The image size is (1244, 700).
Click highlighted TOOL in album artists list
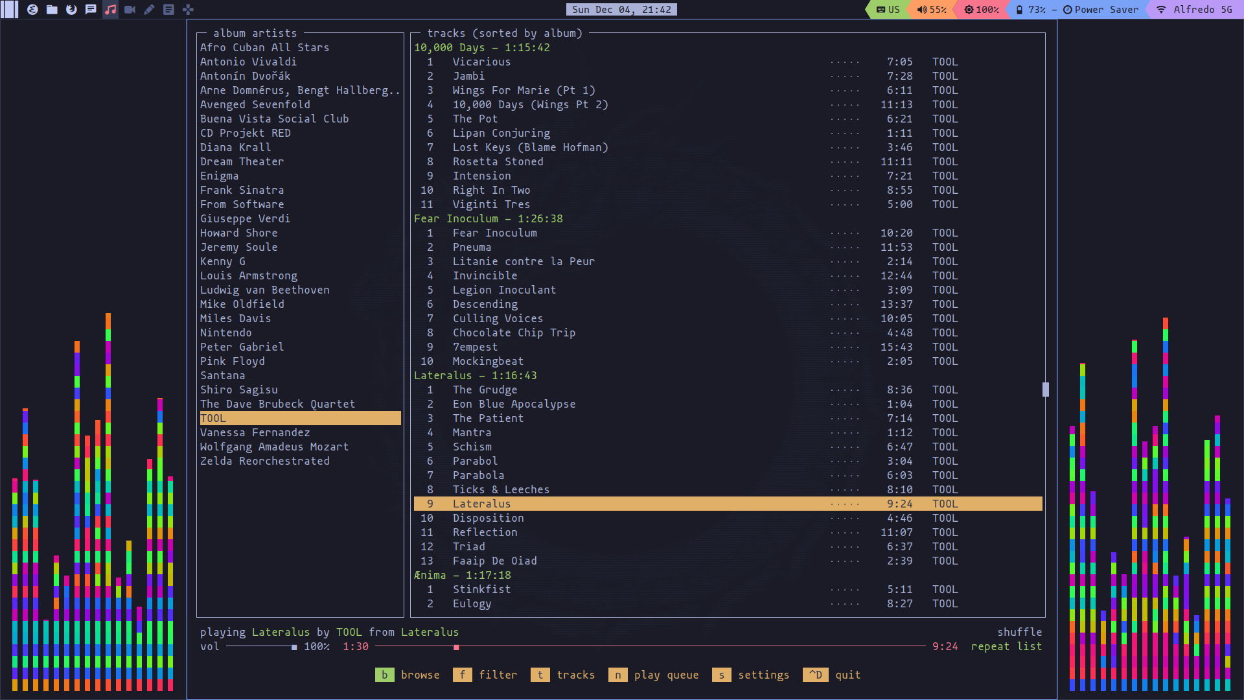300,418
